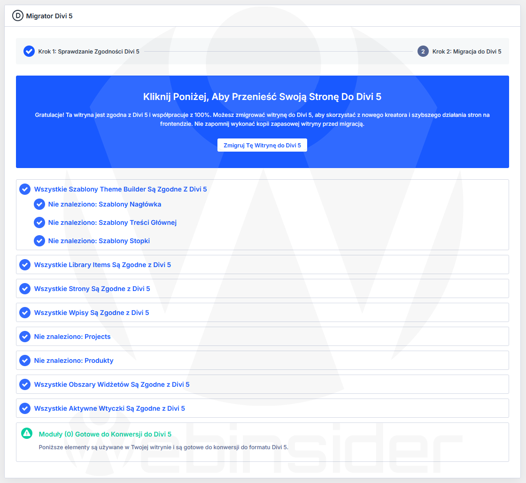Click checkmark icon next to Nie znaleziono: Produkty
The width and height of the screenshot is (526, 483).
[x=25, y=360]
